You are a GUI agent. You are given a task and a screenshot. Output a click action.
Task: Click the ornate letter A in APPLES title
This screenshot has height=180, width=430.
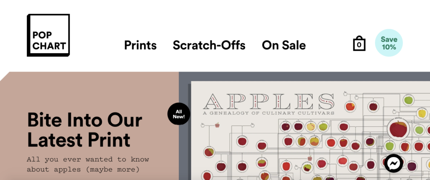(x=213, y=101)
